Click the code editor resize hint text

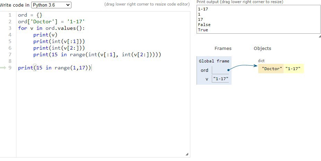click(147, 4)
